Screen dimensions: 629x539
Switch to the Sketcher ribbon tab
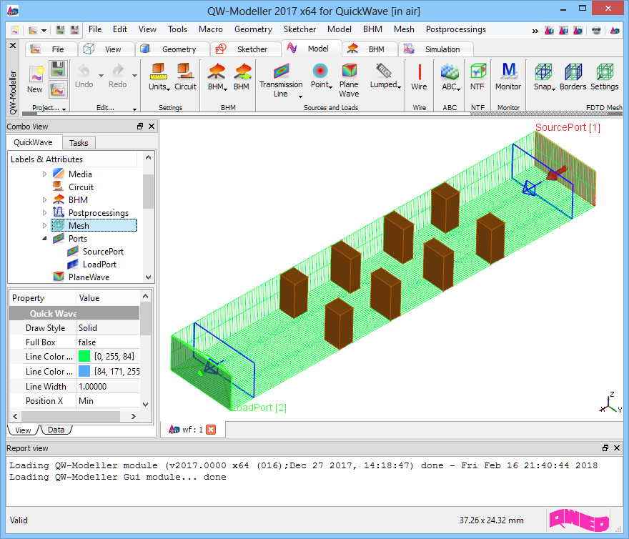click(x=244, y=49)
